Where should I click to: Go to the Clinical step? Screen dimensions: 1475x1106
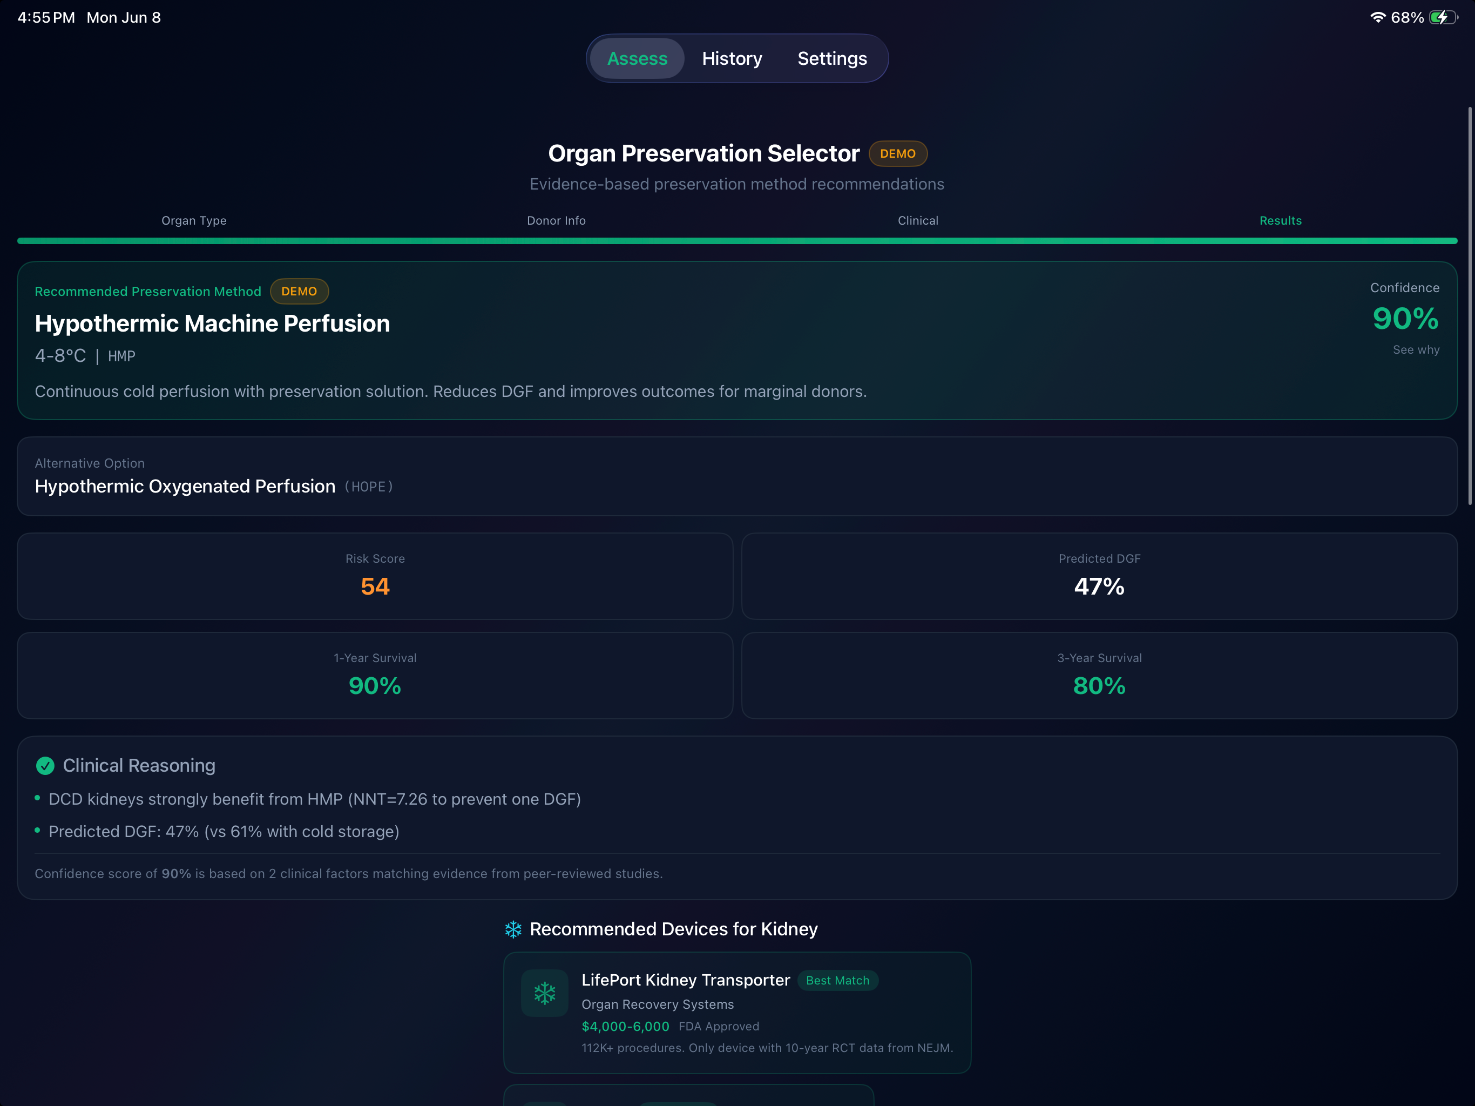pos(917,220)
